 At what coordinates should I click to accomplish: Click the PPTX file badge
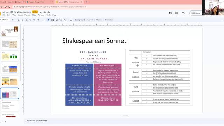click(35, 12)
